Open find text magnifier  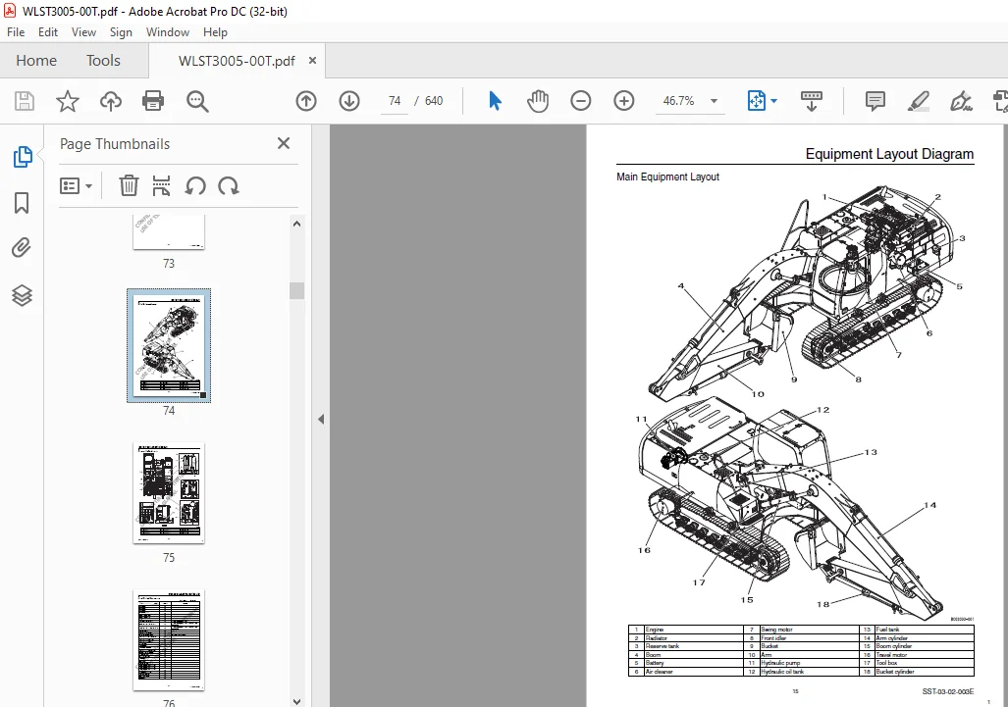pos(197,101)
